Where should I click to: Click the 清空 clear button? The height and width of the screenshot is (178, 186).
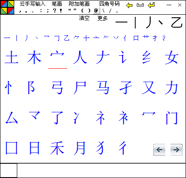tap(84, 18)
